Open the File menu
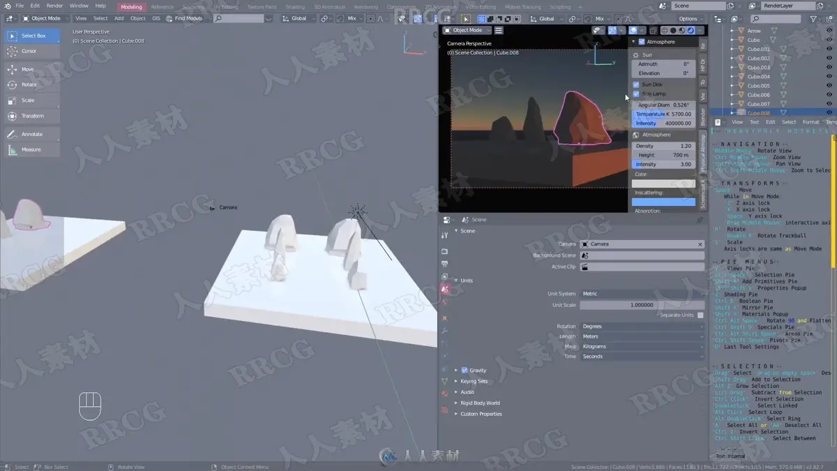Viewport: 837px width, 471px height. (20, 6)
